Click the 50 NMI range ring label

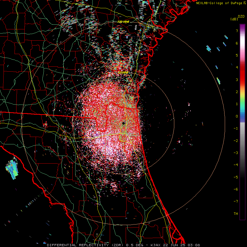(123, 72)
